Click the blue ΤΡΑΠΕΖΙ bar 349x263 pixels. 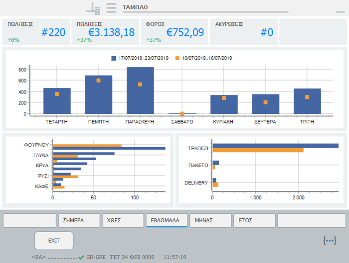pyautogui.click(x=275, y=146)
